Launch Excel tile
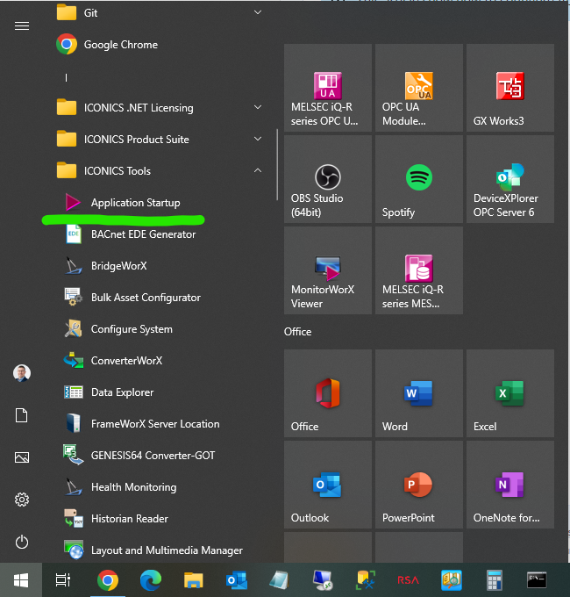Viewport: 570px width, 597px height. tap(510, 393)
